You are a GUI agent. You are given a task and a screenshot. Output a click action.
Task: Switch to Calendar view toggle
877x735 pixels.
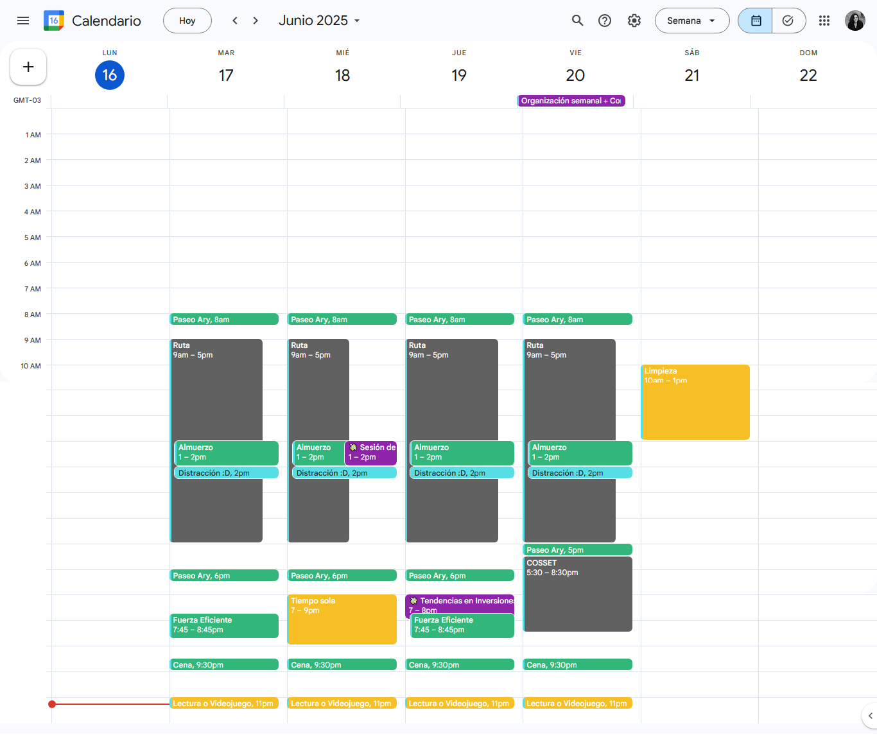[x=756, y=21]
